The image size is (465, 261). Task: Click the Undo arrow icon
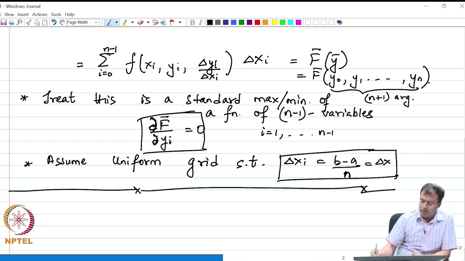(x=54, y=22)
